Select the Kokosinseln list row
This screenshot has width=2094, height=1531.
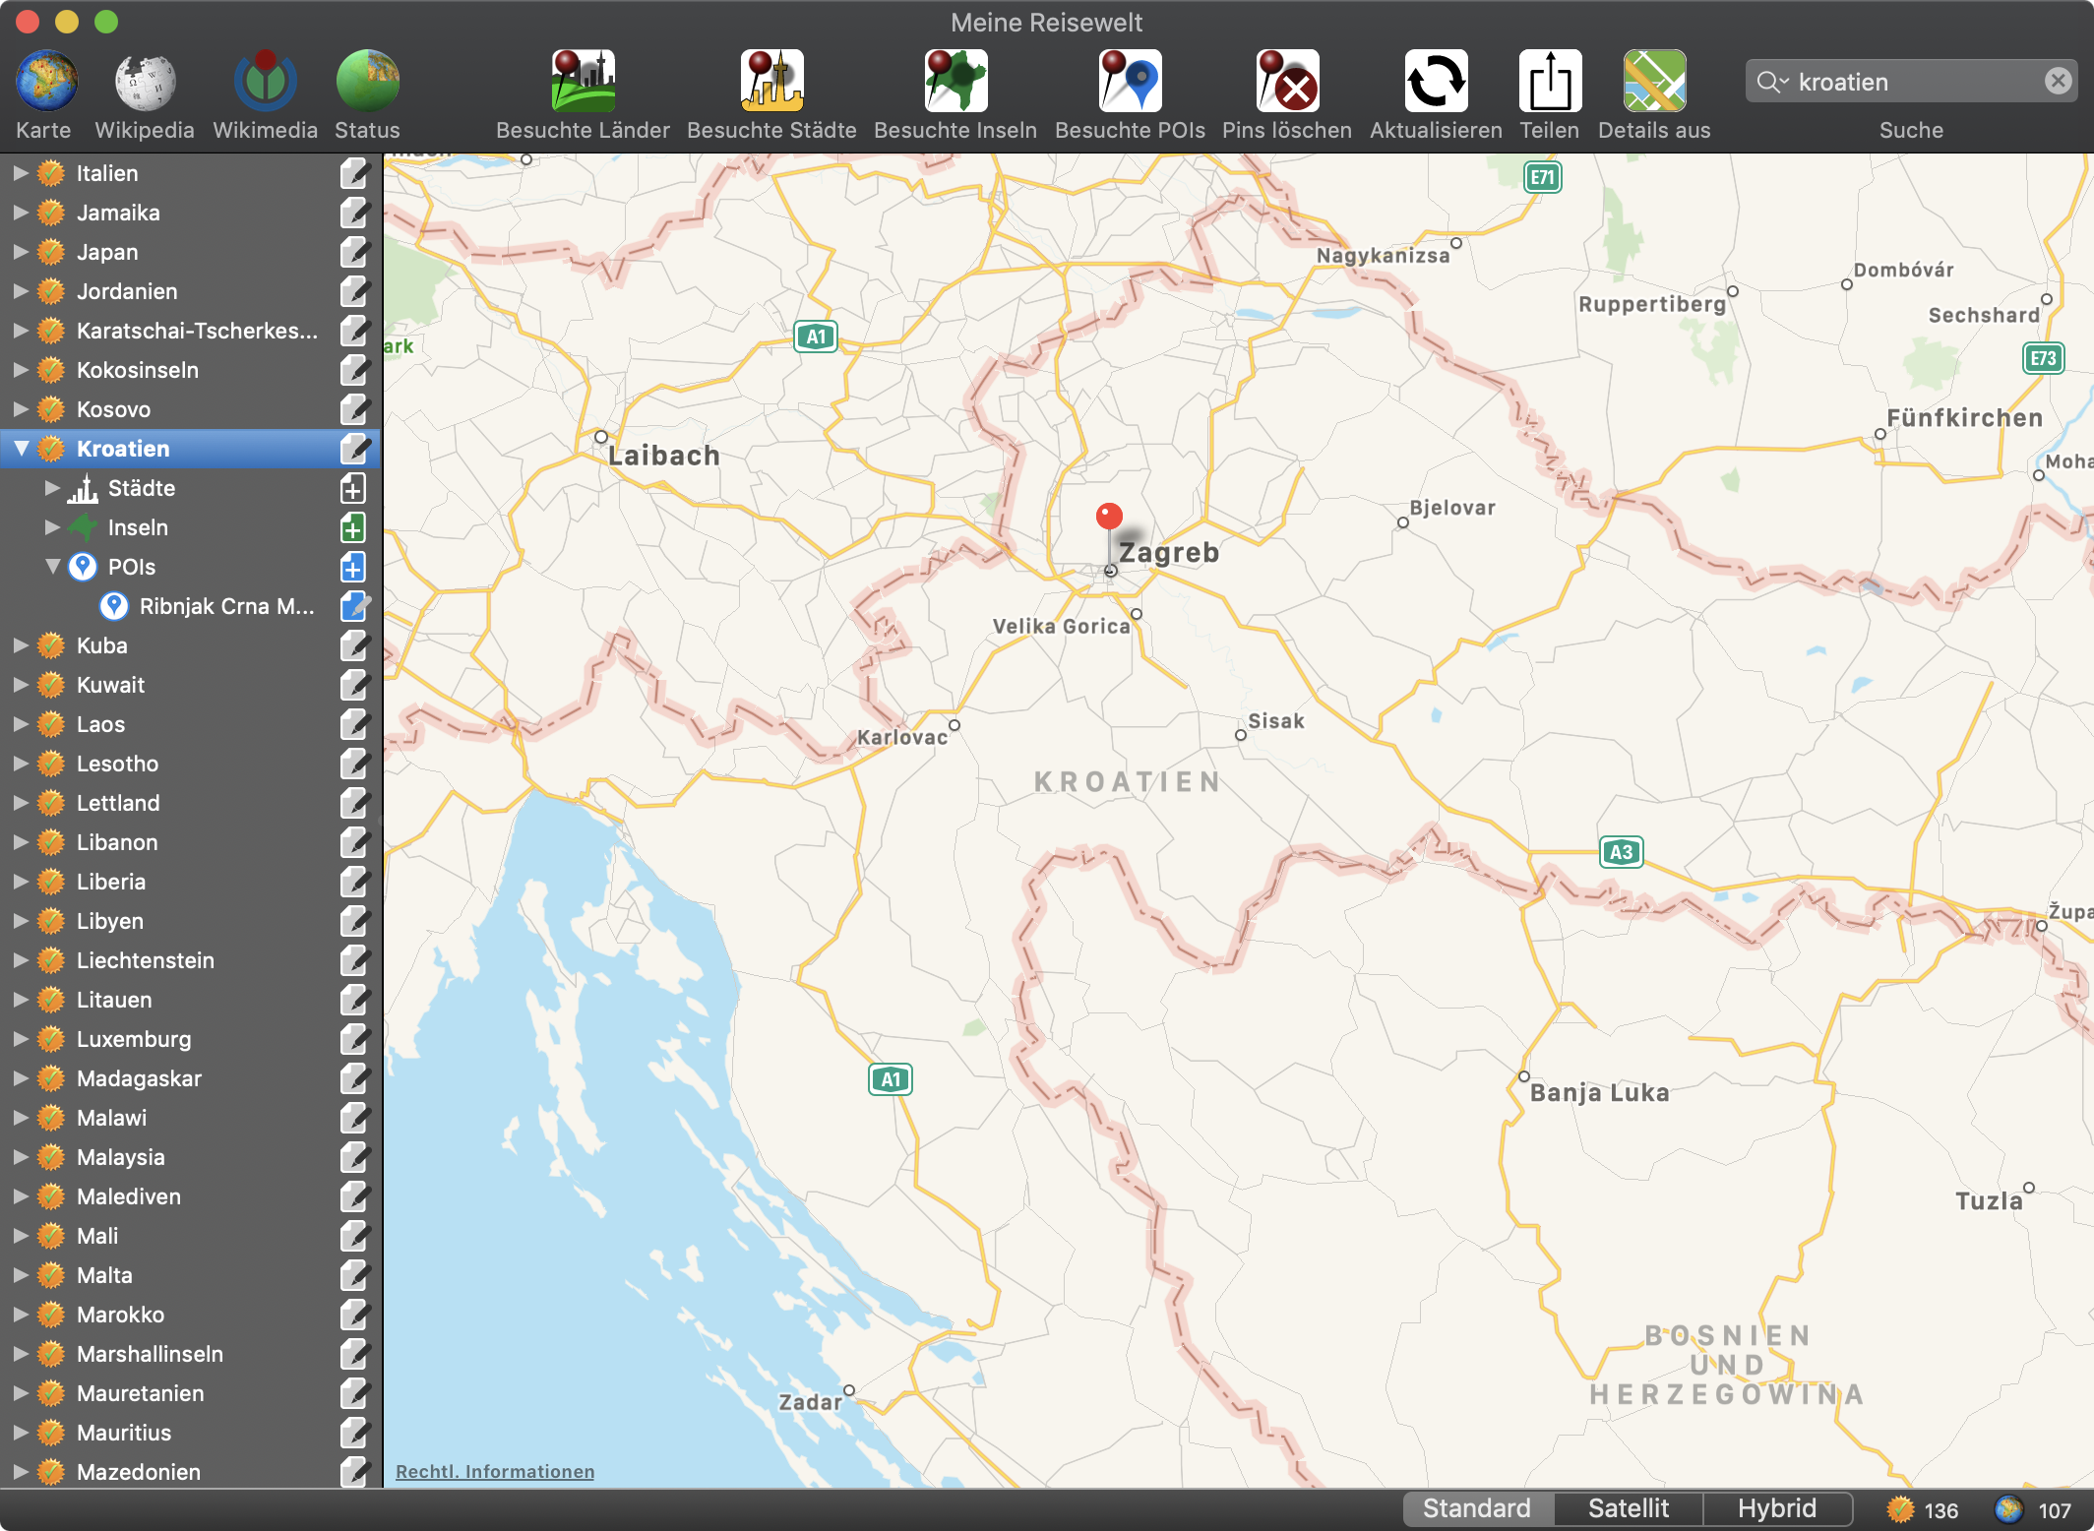pos(190,370)
